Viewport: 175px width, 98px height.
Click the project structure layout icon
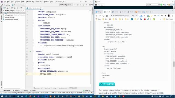click(x=90, y=5)
